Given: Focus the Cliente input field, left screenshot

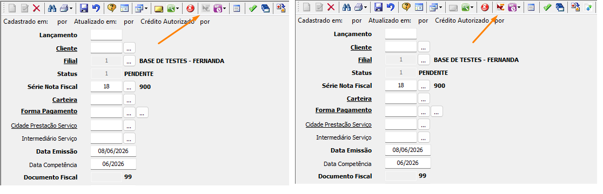Looking at the screenshot, I should click(106, 48).
